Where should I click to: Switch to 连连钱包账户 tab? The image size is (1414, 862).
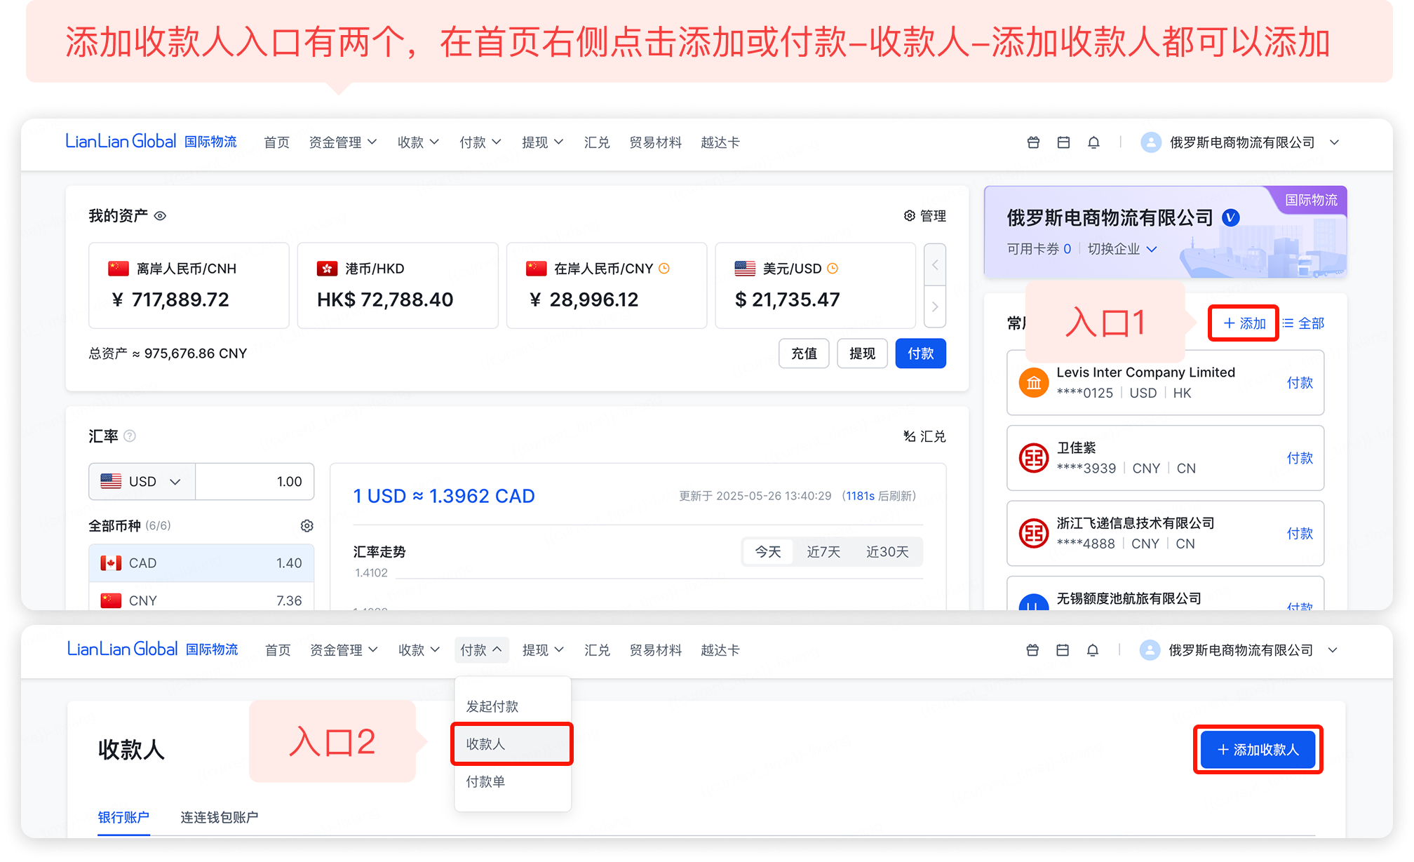(x=219, y=817)
